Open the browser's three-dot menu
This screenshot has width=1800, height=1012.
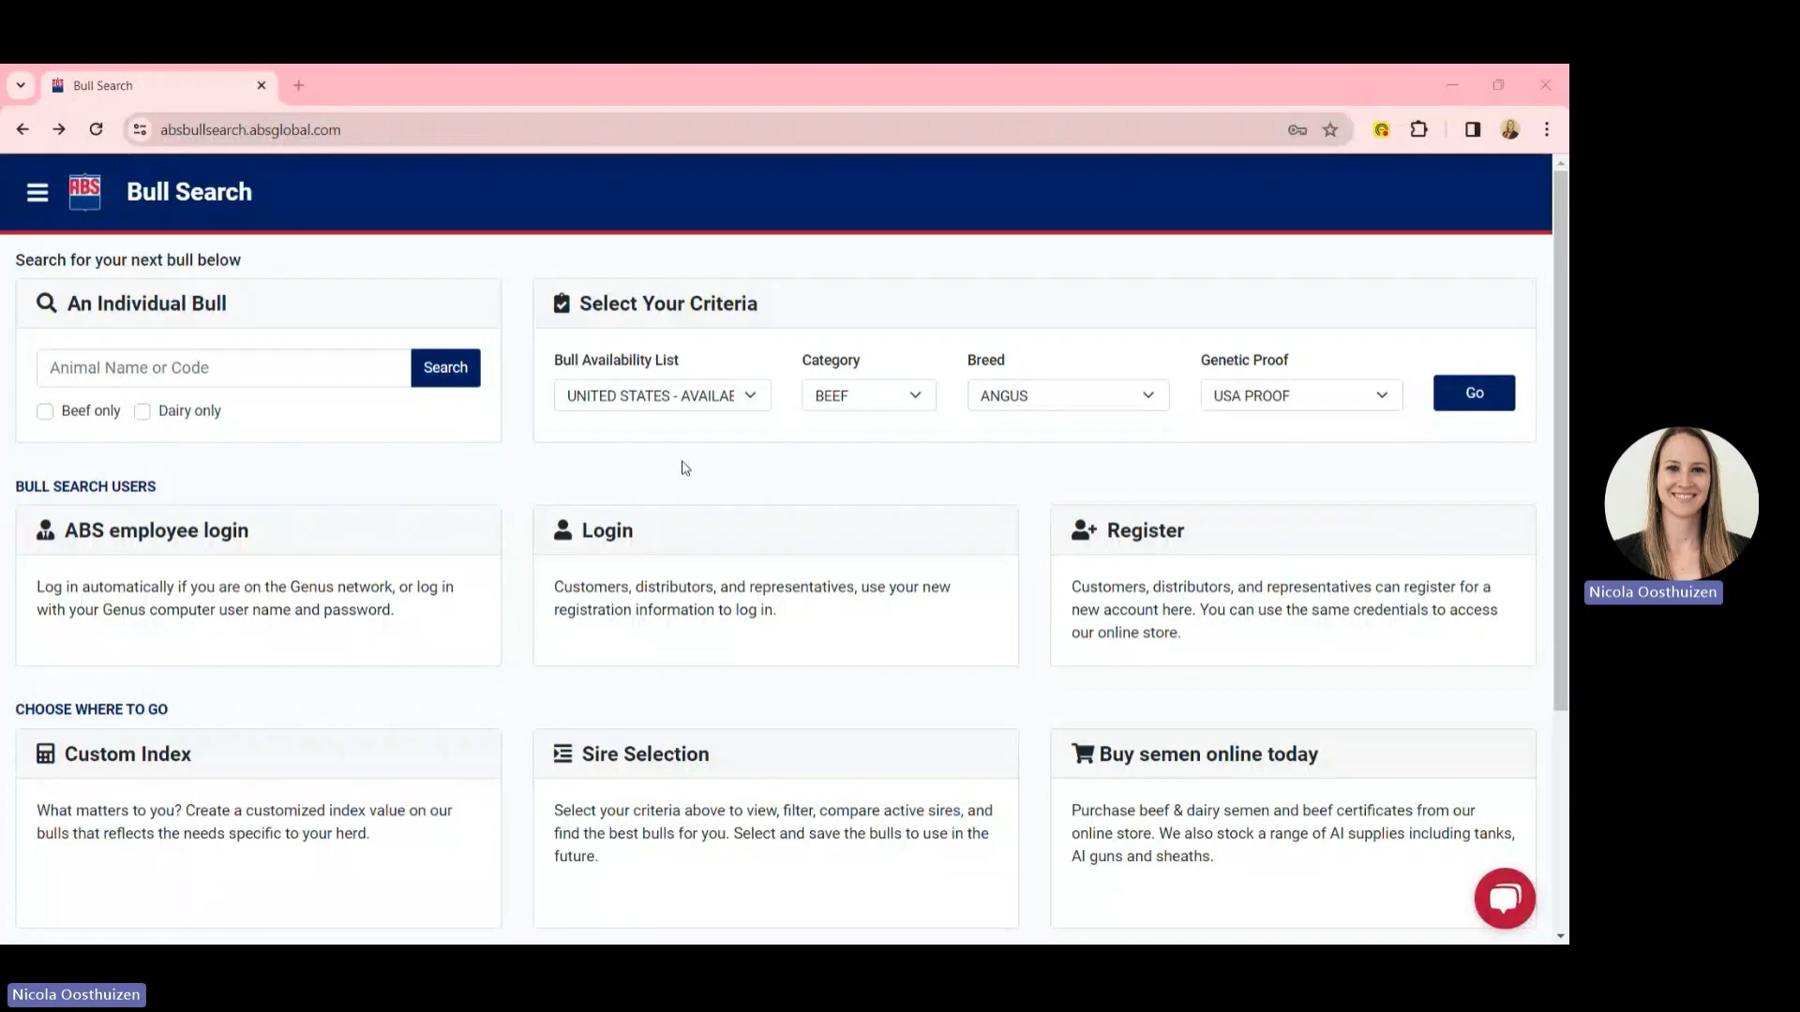pyautogui.click(x=1547, y=129)
